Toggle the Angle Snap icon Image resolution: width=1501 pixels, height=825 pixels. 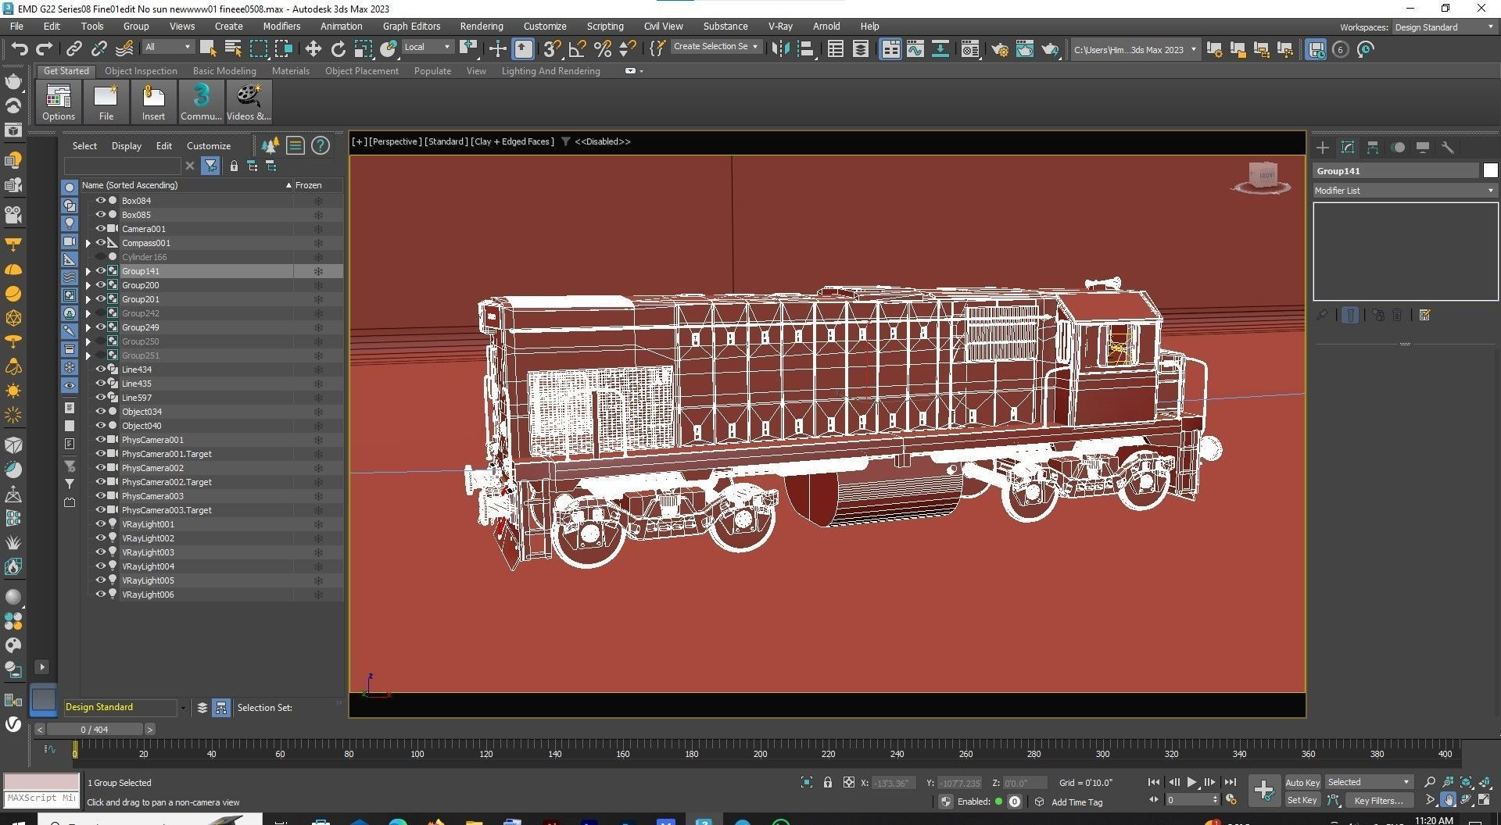(x=577, y=49)
